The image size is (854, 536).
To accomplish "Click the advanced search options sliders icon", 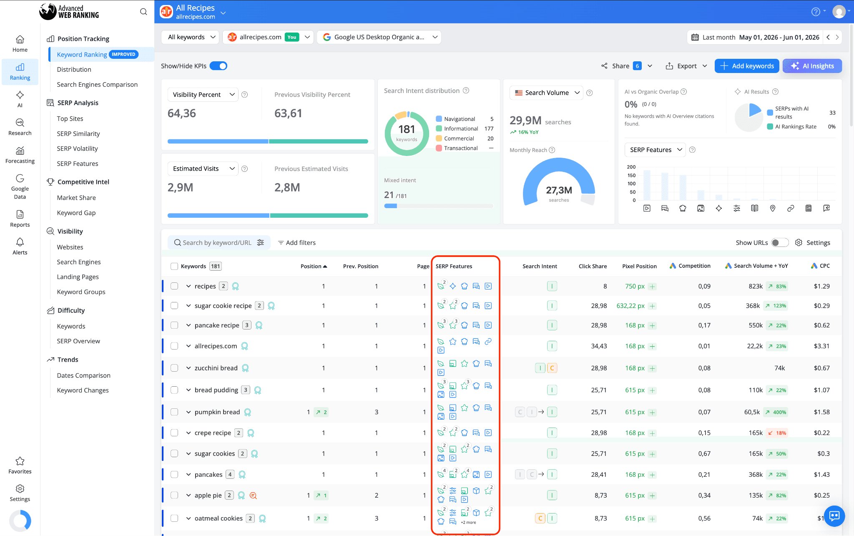I will 261,242.
